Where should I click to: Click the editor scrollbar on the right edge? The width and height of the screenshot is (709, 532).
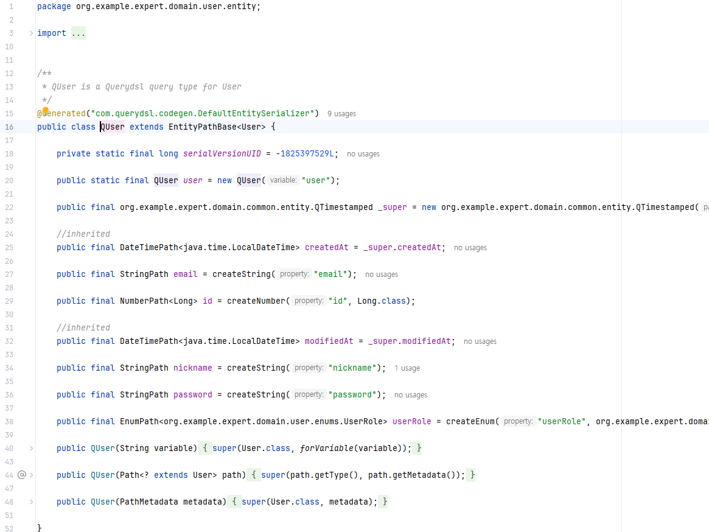point(706,243)
